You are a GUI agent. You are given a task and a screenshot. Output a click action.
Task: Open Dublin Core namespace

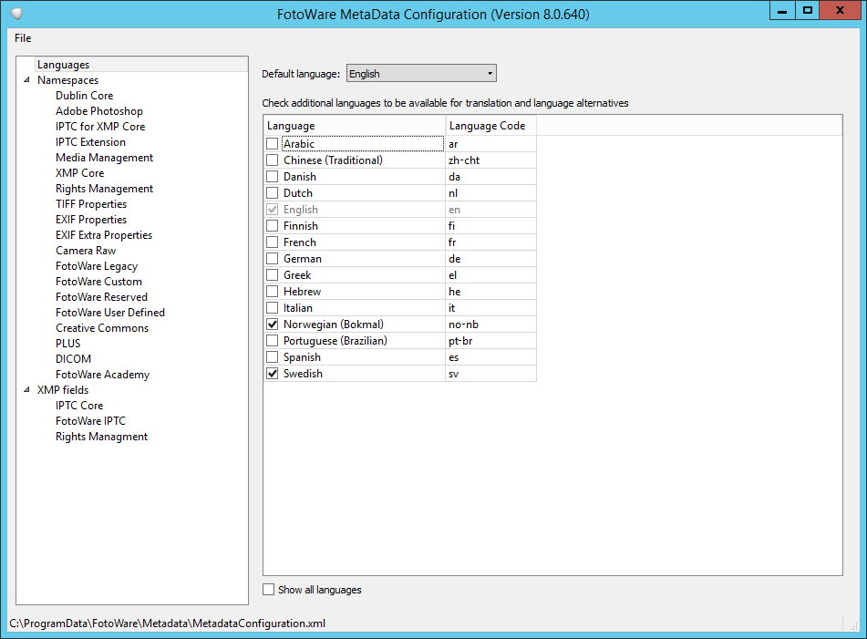click(x=84, y=96)
